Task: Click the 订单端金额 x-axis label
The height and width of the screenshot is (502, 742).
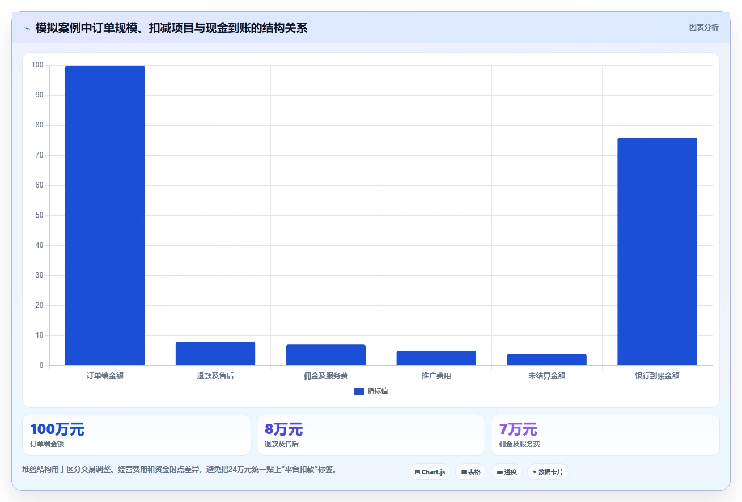Action: [x=105, y=376]
